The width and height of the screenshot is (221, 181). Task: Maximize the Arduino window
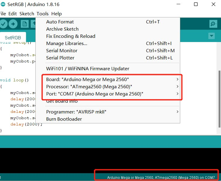pyautogui.click(x=196, y=4)
